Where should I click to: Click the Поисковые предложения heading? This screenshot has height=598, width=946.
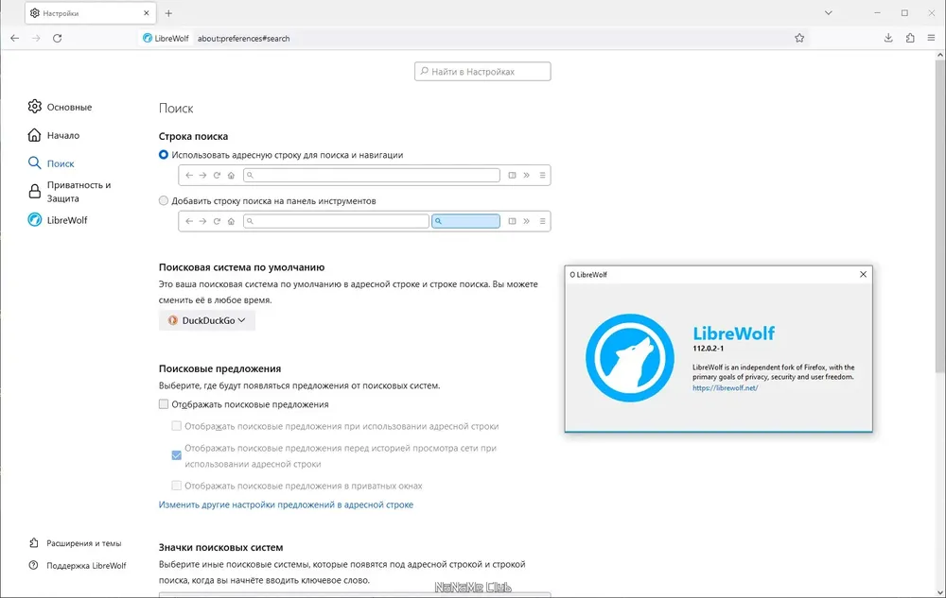pos(219,367)
